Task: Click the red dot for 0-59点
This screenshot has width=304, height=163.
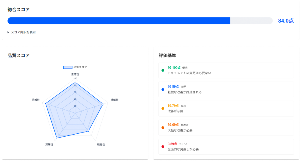Action: pos(163,147)
